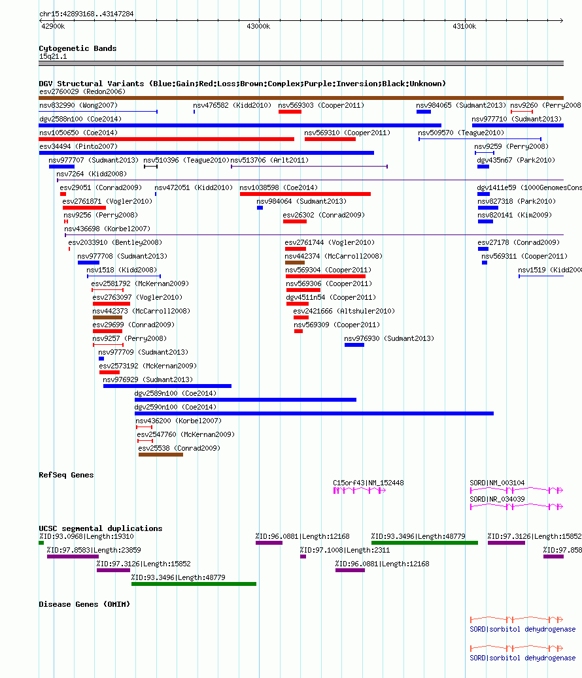Click esv25538 (Conrad2009) label
Image resolution: width=582 pixels, height=678 pixels.
[179, 449]
